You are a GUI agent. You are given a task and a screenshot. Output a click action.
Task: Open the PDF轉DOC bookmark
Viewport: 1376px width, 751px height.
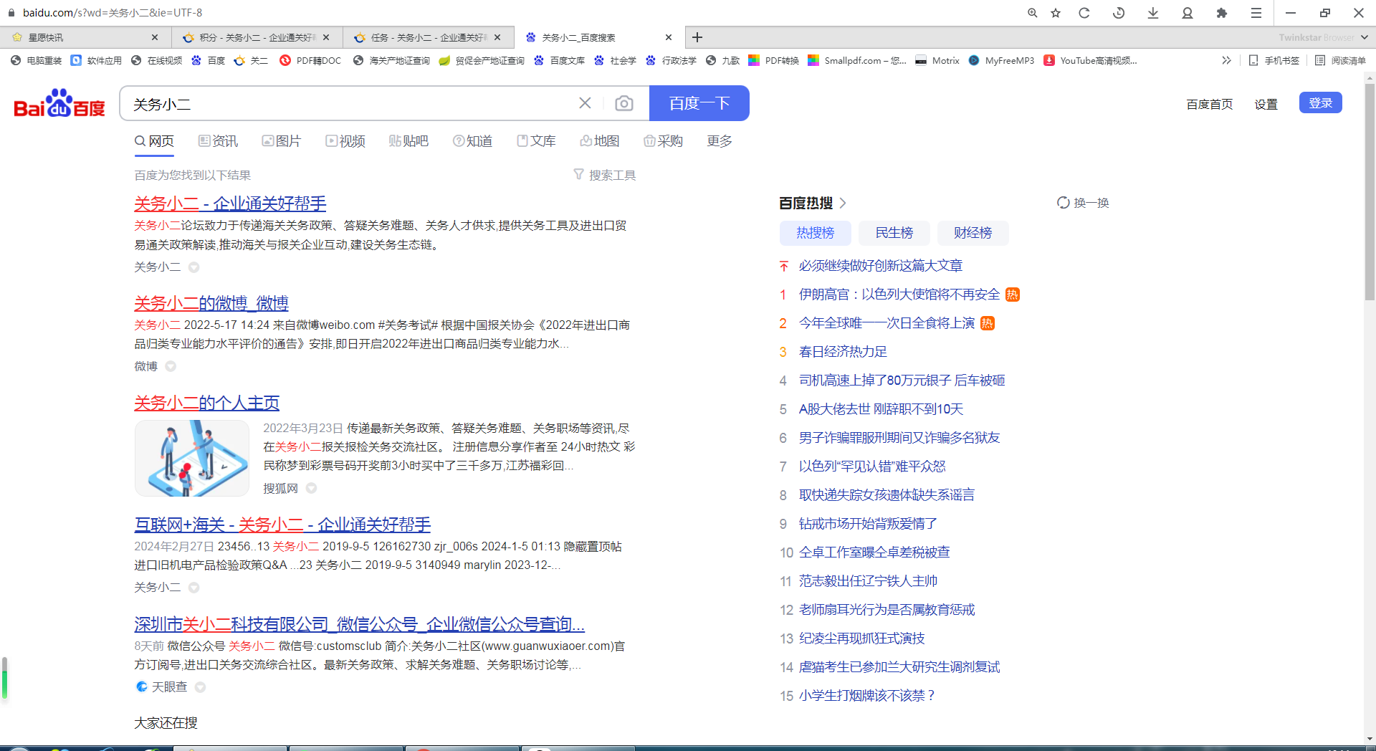[310, 61]
